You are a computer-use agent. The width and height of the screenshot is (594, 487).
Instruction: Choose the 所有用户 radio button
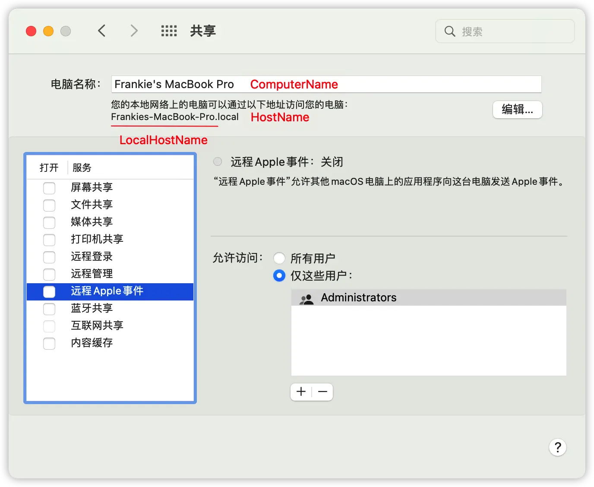[279, 258]
